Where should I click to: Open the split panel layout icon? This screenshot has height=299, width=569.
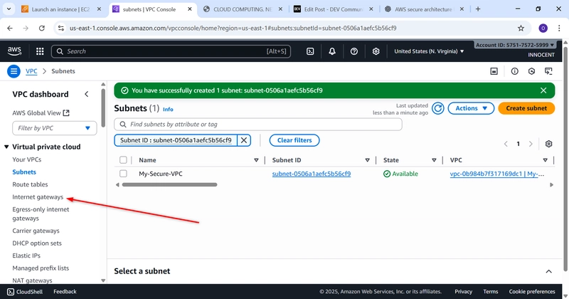[x=494, y=71]
